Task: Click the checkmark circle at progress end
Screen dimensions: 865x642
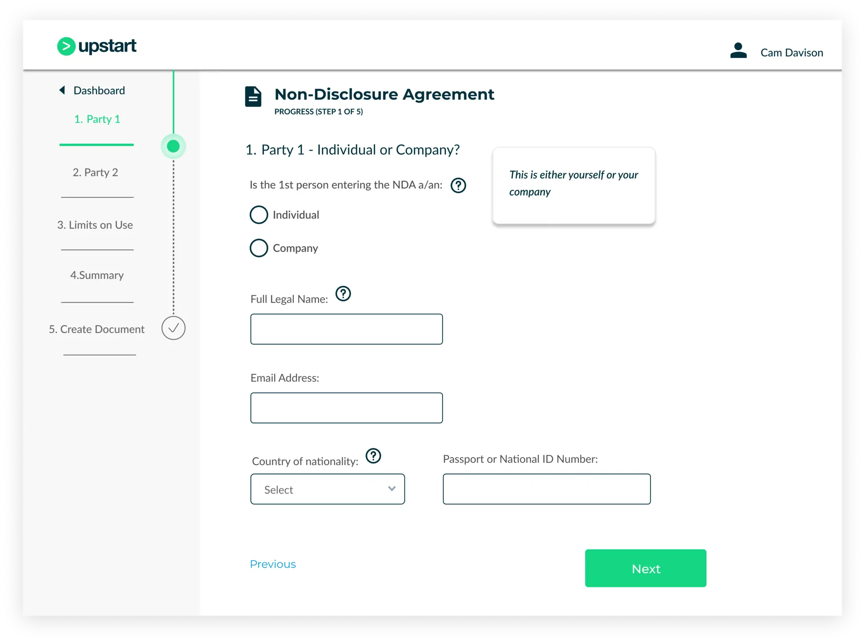Action: click(x=173, y=328)
